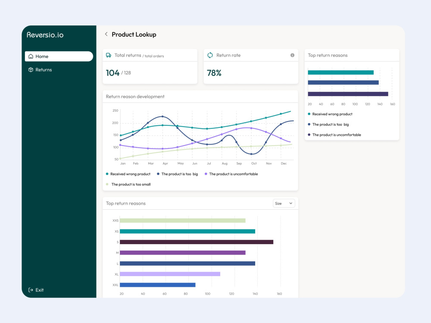The width and height of the screenshot is (431, 323).
Task: Click the Jan point on the light green line
Action: pos(120,158)
